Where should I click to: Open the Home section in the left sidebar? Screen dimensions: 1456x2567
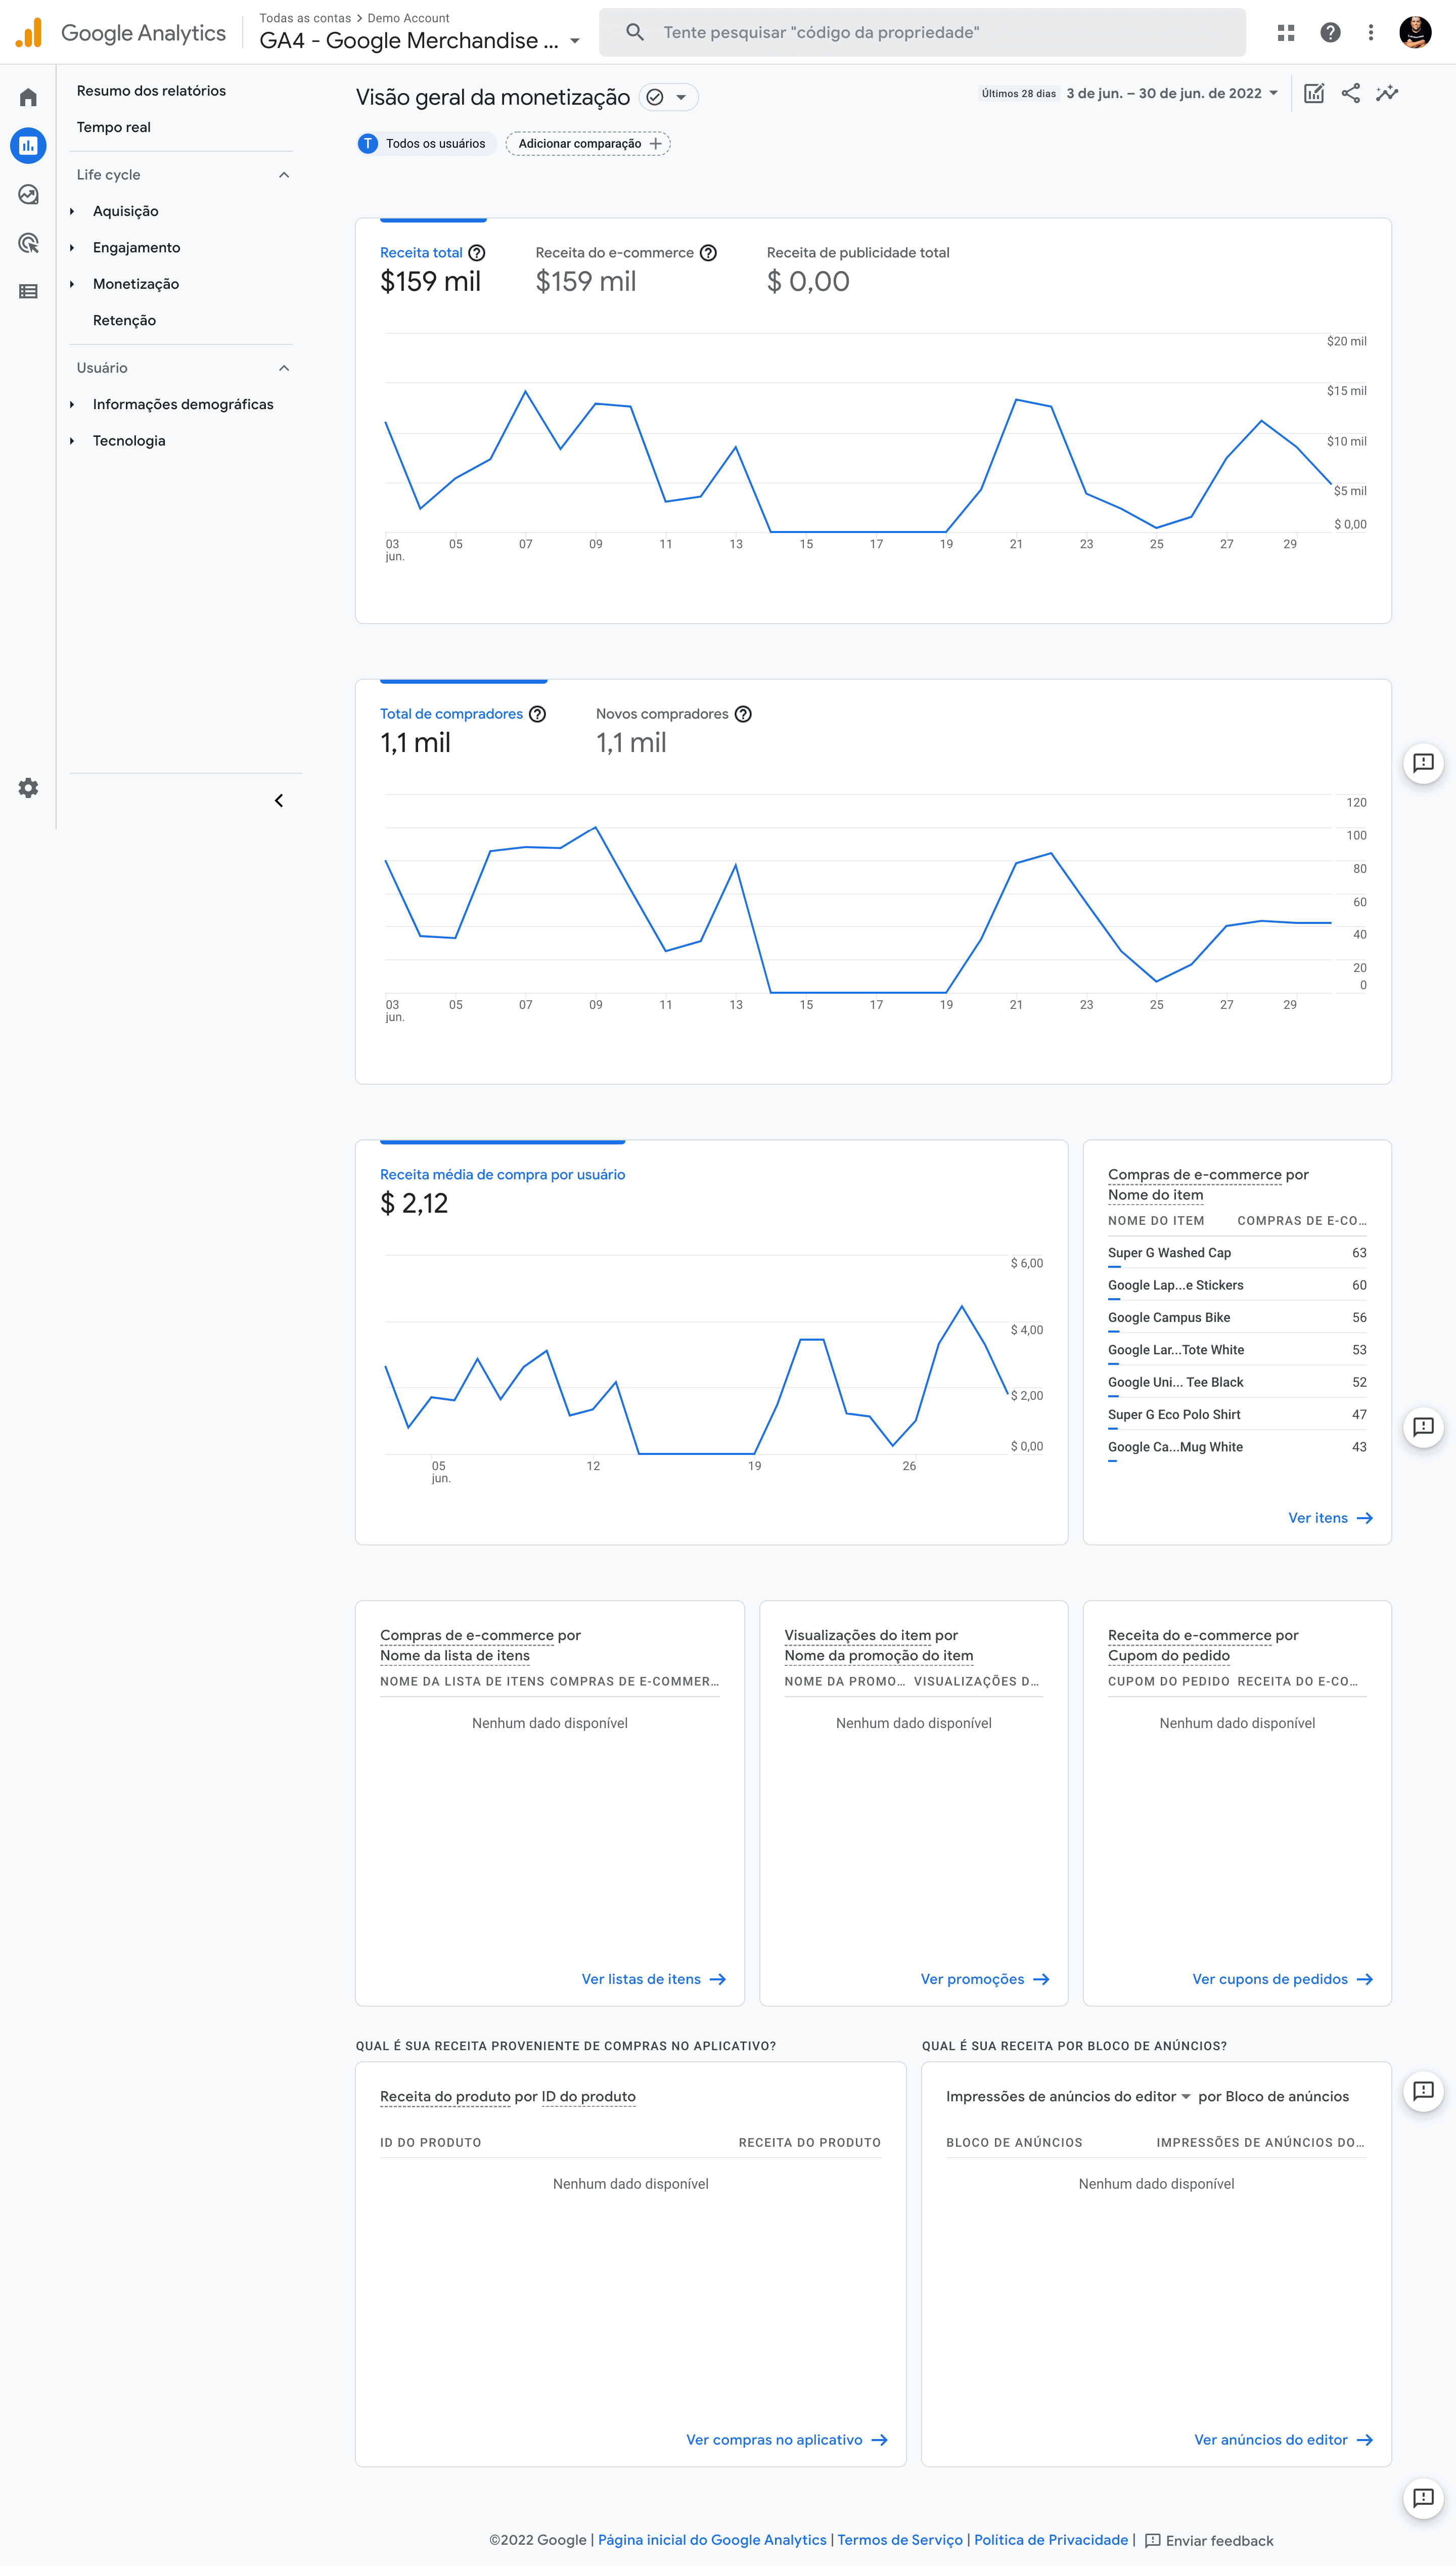(27, 96)
